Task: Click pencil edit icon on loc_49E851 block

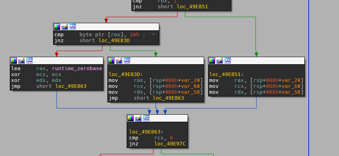Action: (x=220, y=61)
